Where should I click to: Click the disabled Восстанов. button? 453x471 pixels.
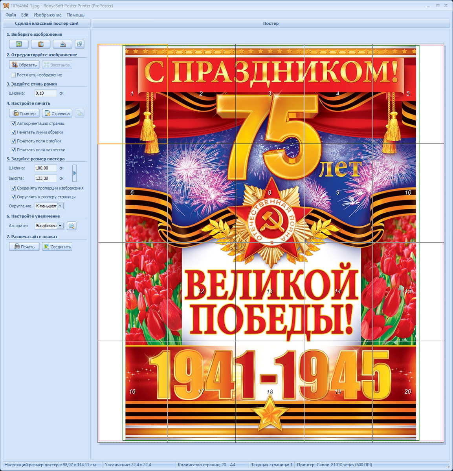click(x=57, y=65)
